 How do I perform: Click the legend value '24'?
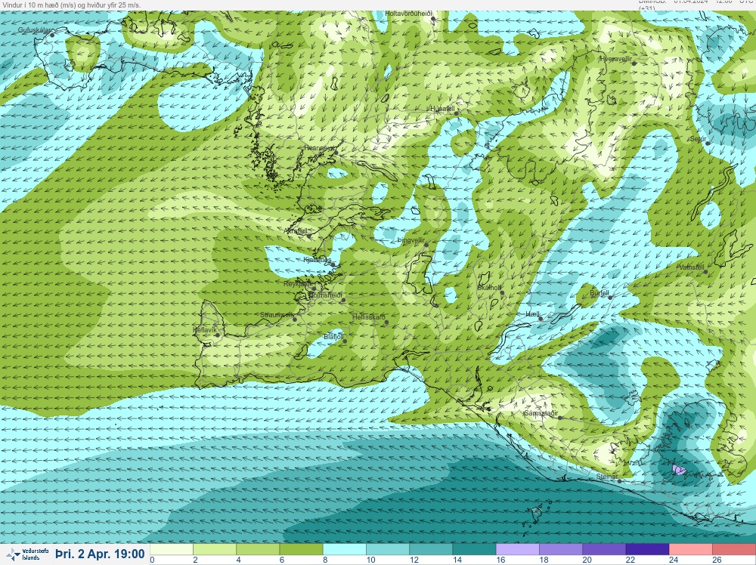point(673,560)
